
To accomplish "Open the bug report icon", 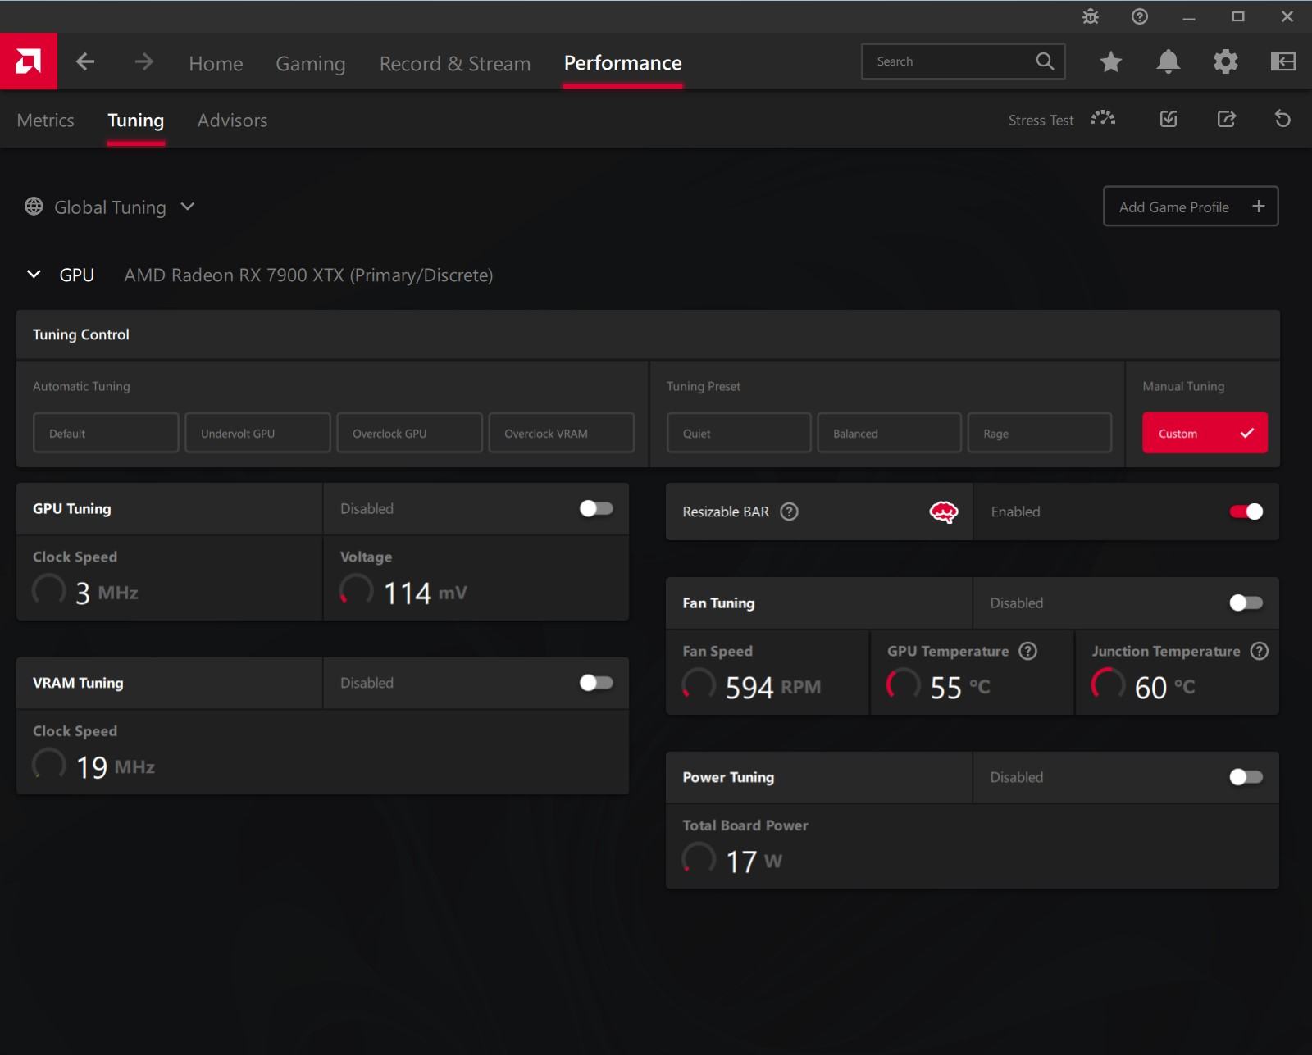I will point(1091,16).
